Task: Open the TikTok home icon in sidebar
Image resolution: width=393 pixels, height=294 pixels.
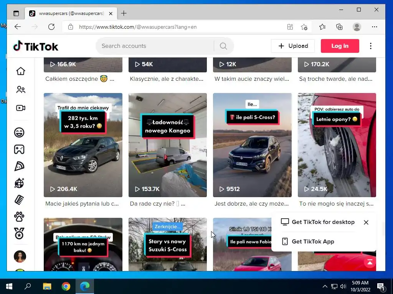Action: [21, 71]
